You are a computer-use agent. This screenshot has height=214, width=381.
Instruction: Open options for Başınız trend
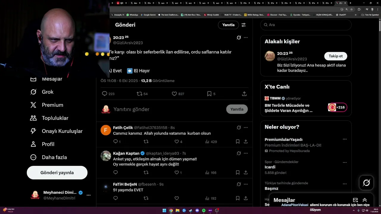tap(345, 184)
